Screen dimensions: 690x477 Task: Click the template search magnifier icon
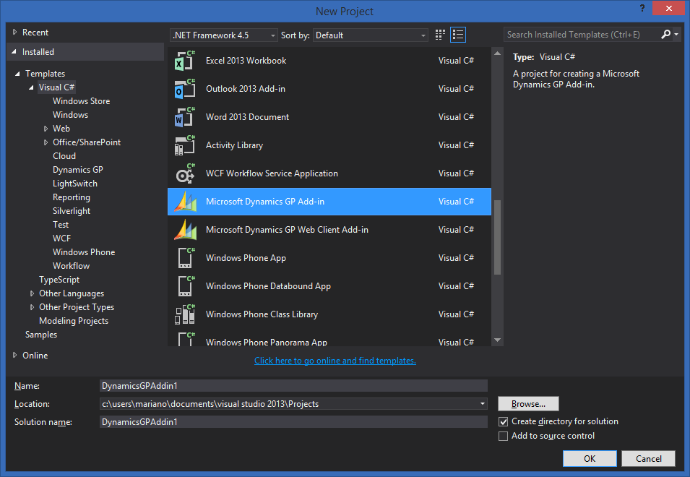coord(665,34)
